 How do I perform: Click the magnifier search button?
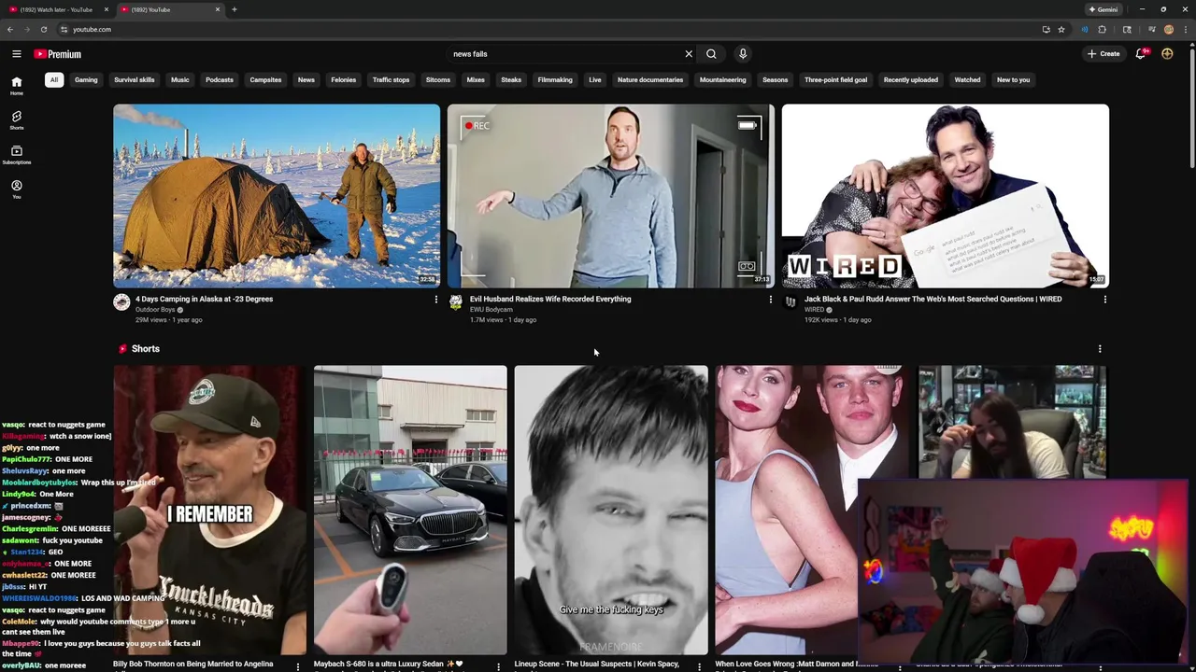click(711, 54)
